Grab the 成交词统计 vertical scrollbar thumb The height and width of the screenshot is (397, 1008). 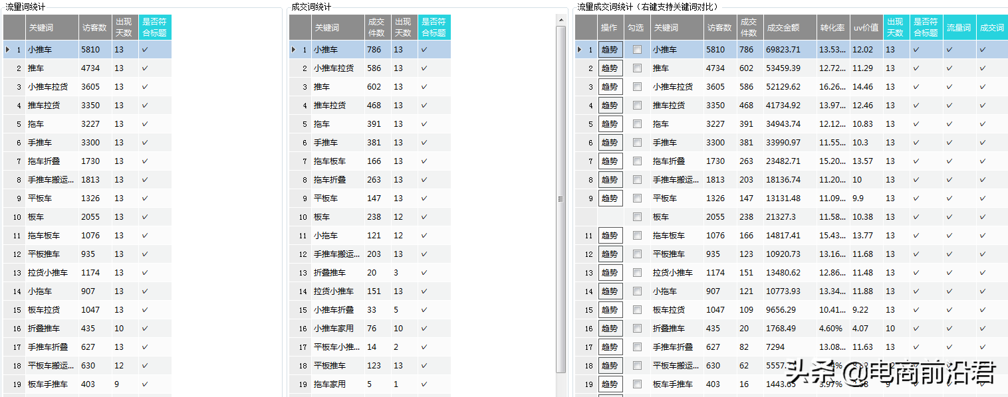[561, 198]
